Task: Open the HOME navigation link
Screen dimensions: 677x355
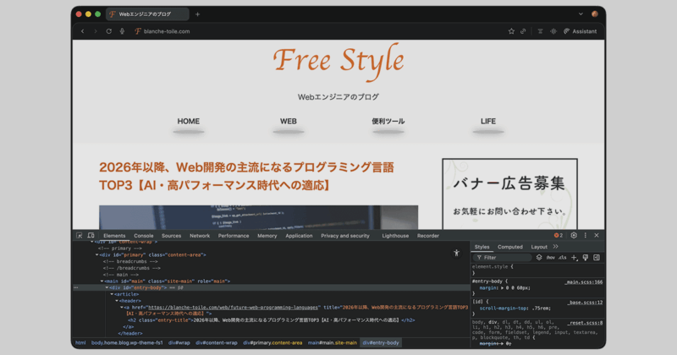Action: coord(188,121)
